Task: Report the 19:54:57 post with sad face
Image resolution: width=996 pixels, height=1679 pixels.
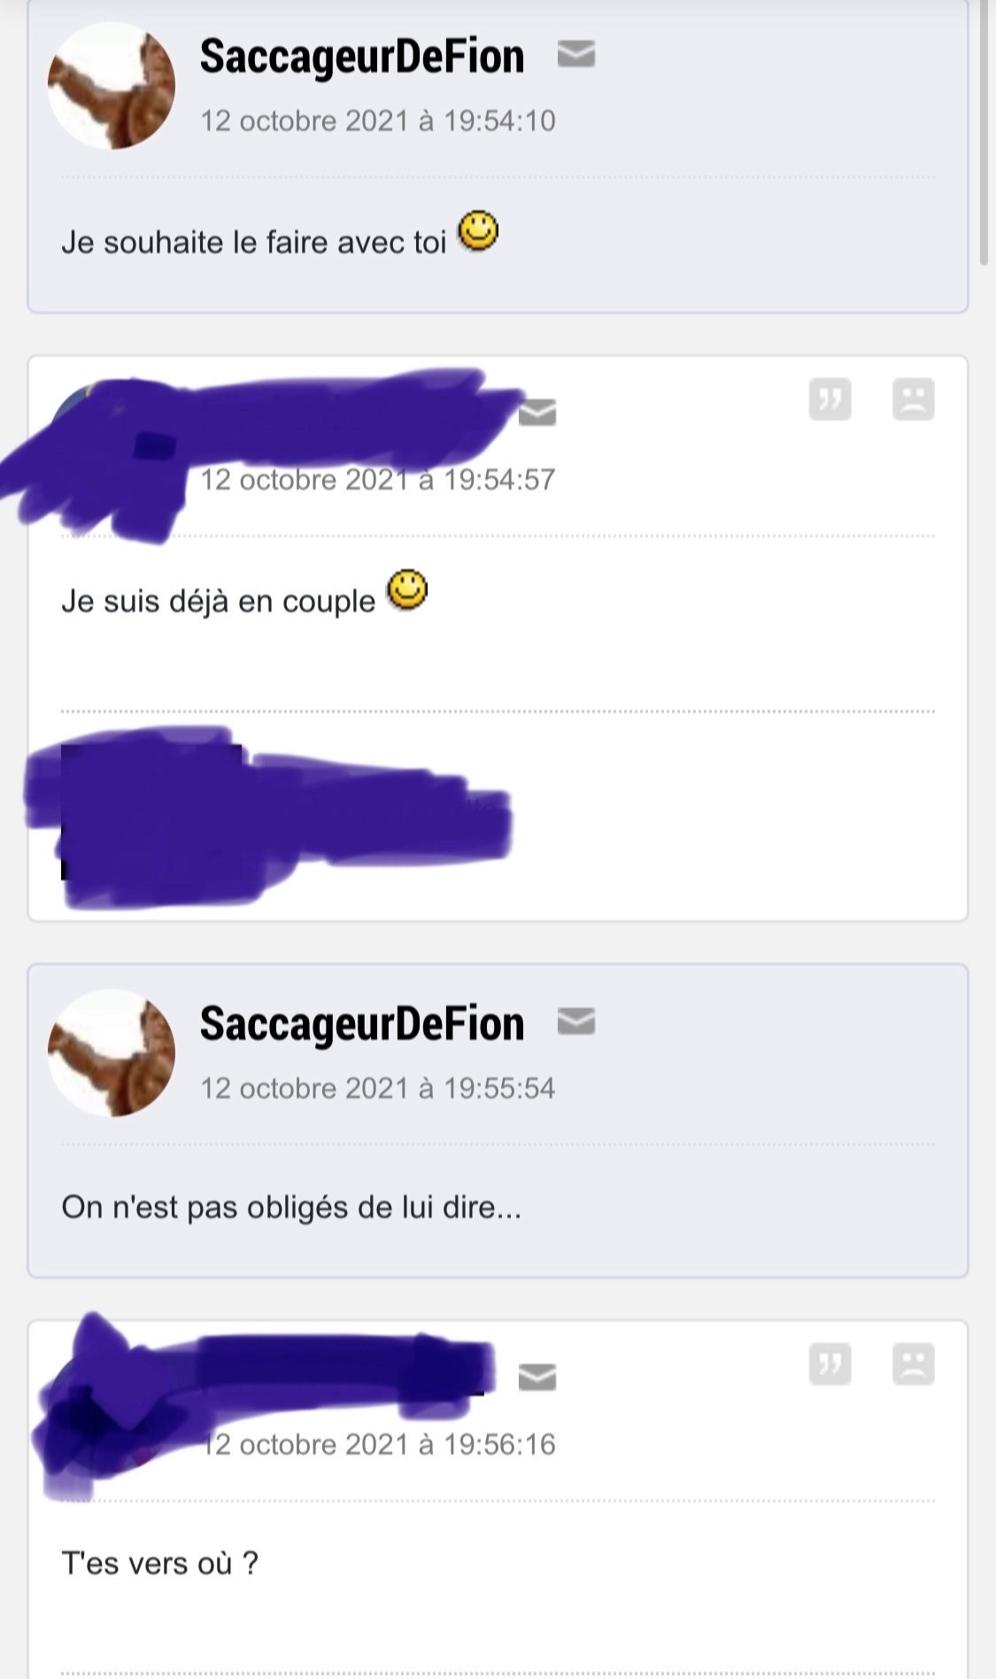Action: point(914,400)
